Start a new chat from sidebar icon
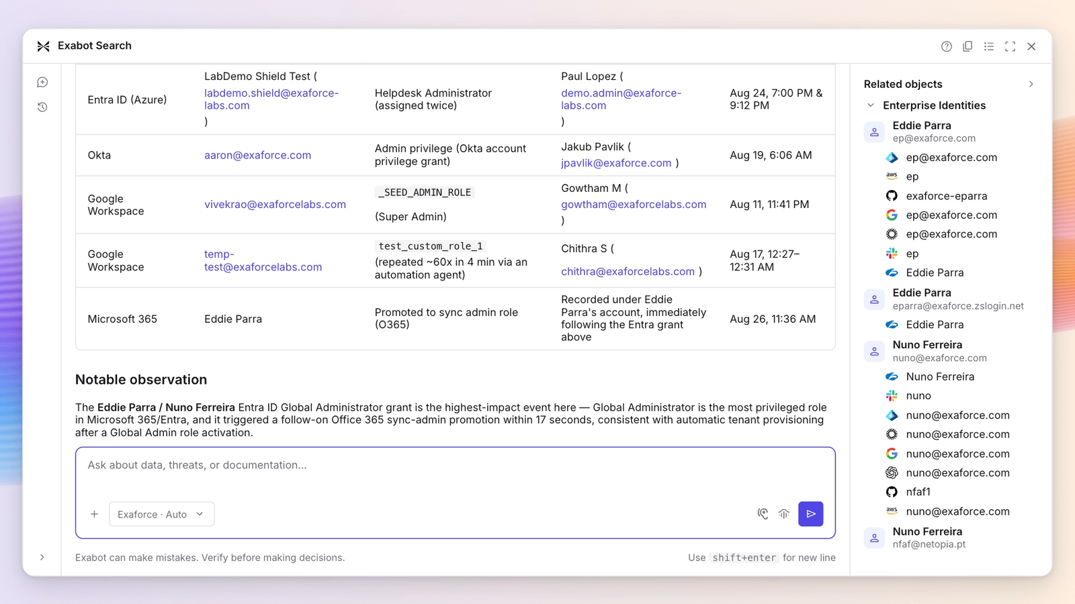Screen dimensions: 1075x604 point(42,82)
